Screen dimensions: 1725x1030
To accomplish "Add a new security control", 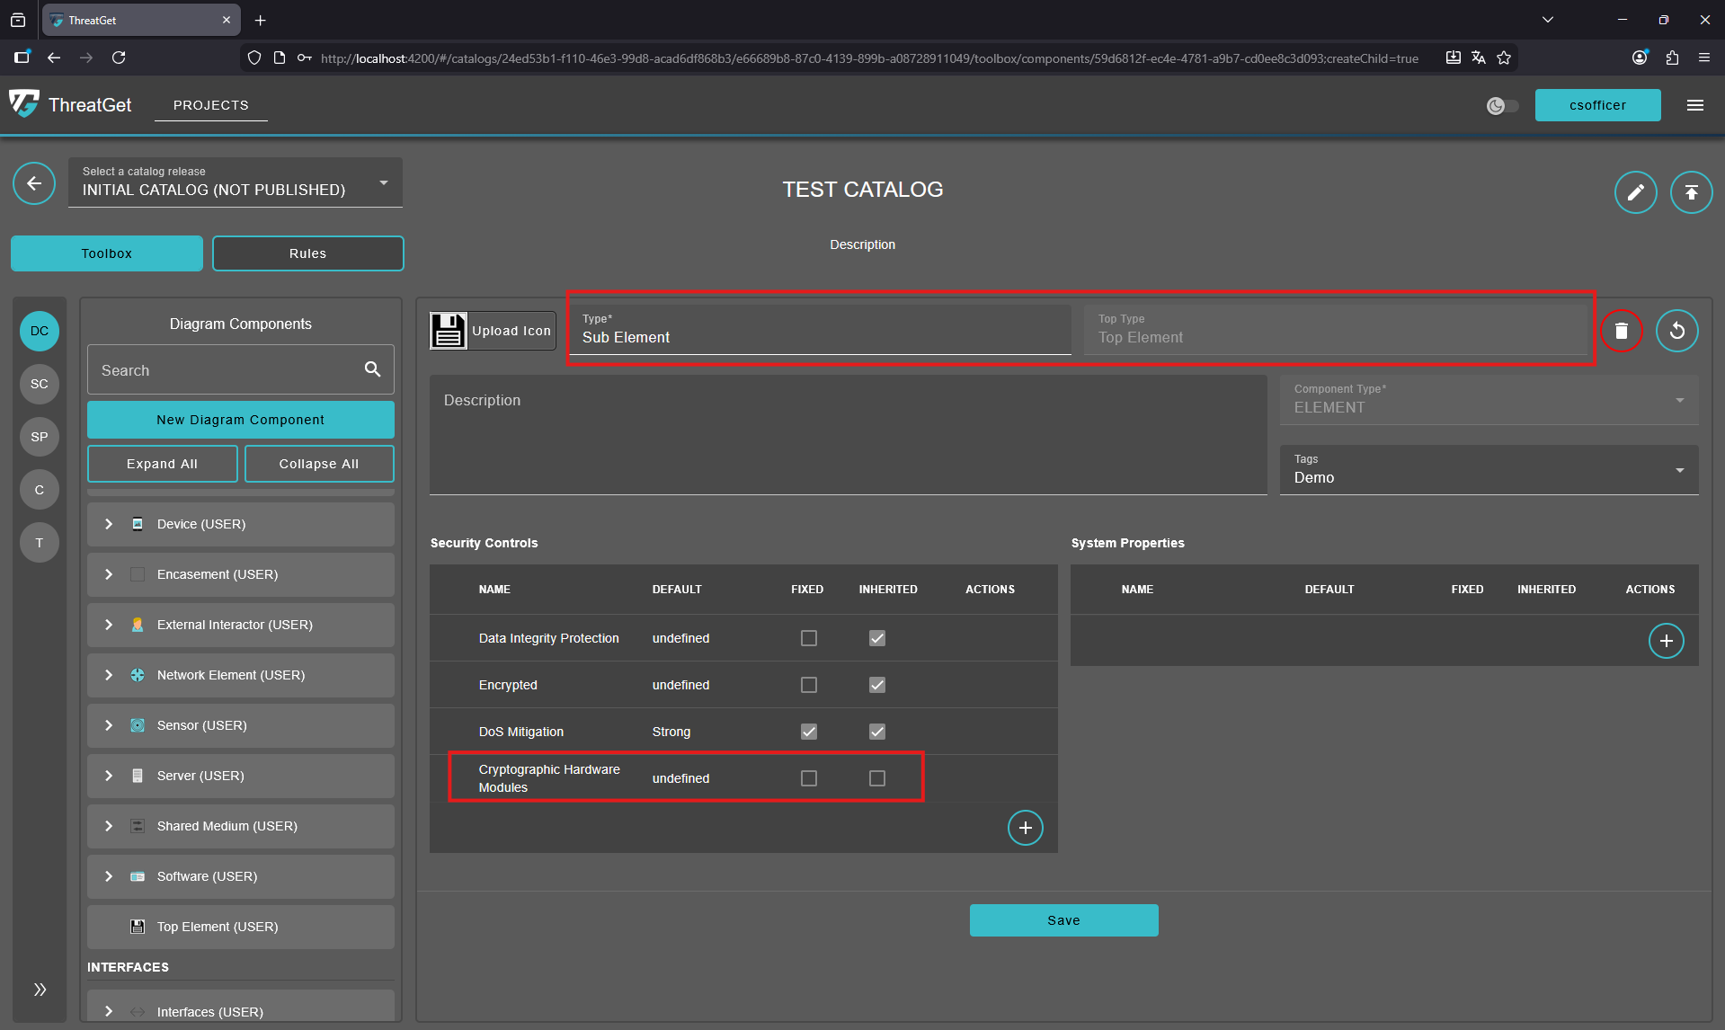I will click(1025, 828).
